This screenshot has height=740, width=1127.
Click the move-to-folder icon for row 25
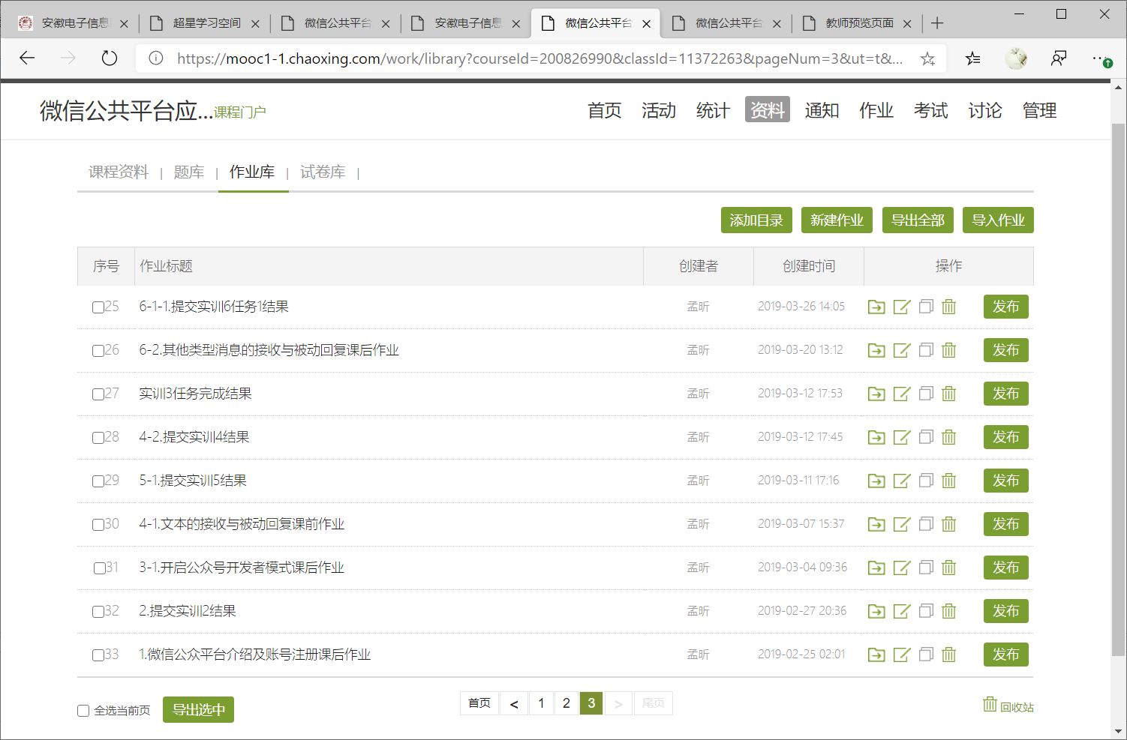(x=876, y=307)
